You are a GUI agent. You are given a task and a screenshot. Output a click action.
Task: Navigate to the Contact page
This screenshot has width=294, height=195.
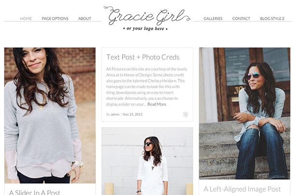click(x=241, y=18)
